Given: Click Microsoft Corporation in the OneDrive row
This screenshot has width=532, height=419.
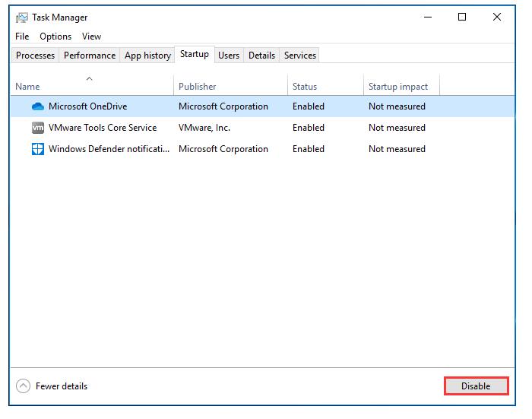Looking at the screenshot, I should point(223,106).
